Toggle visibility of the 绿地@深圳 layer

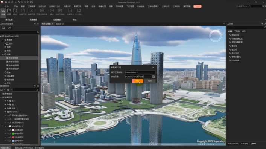(x=5, y=134)
